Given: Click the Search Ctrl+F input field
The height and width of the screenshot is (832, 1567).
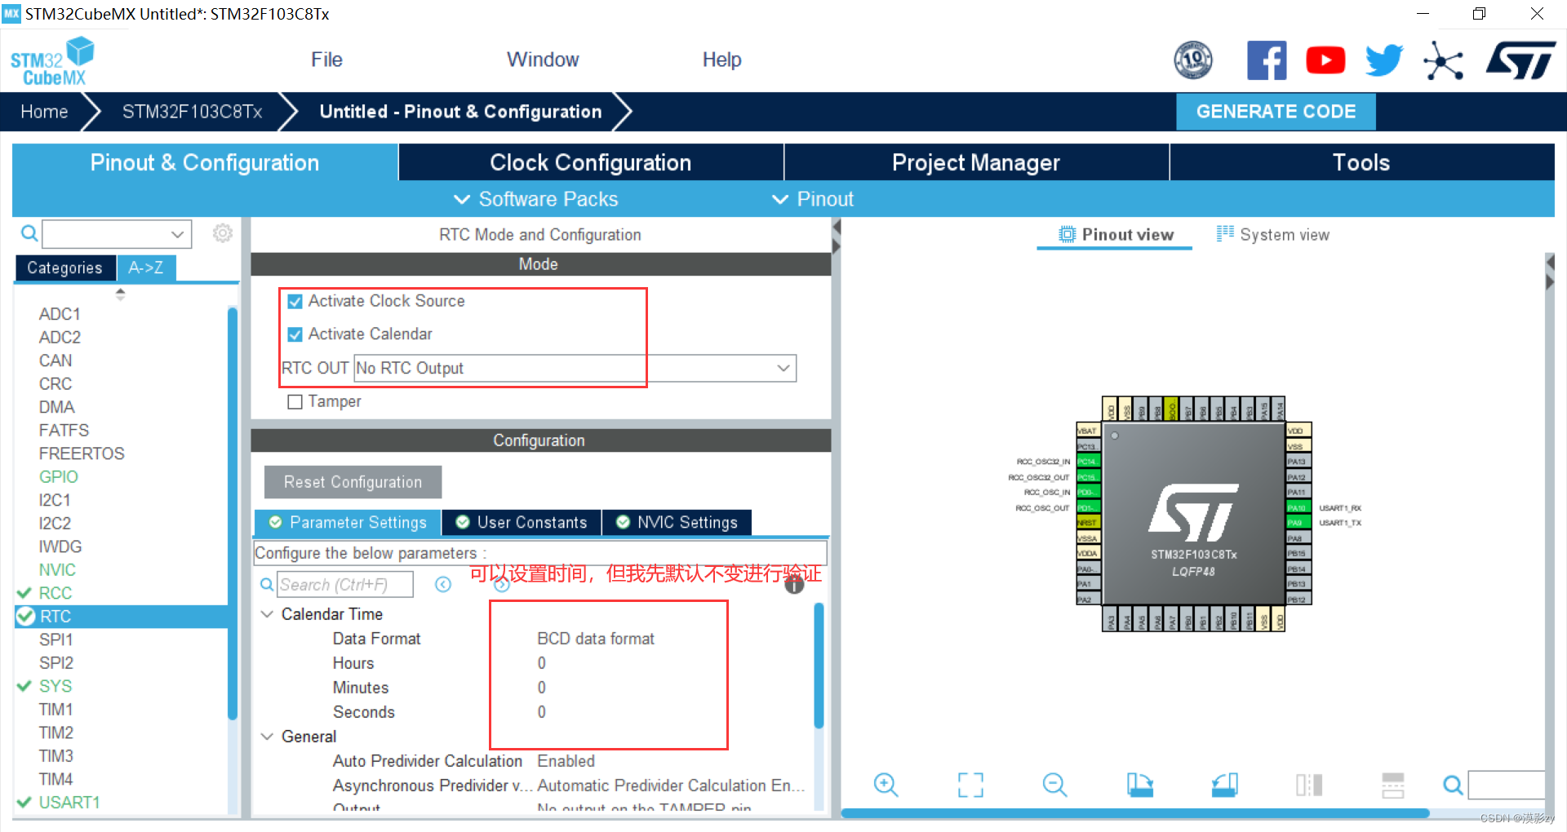Looking at the screenshot, I should (345, 584).
